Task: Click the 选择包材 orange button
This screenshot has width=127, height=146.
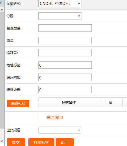Action: [x=18, y=104]
